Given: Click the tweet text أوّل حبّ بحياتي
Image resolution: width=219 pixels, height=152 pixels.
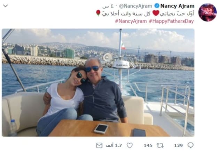Looking at the screenshot, I should pos(177,14).
